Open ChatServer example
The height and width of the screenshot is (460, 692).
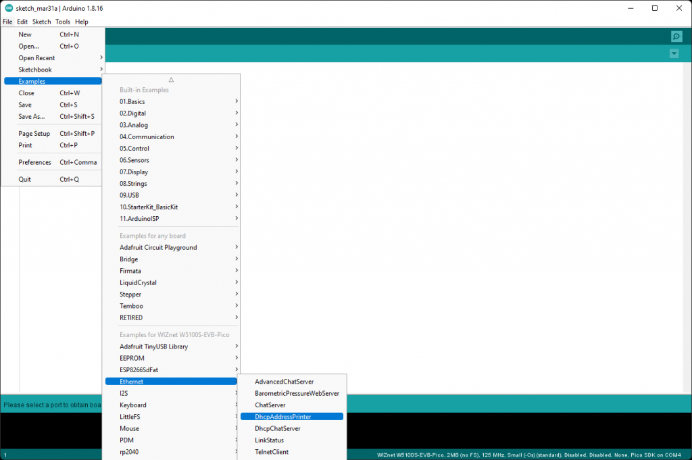292,405
